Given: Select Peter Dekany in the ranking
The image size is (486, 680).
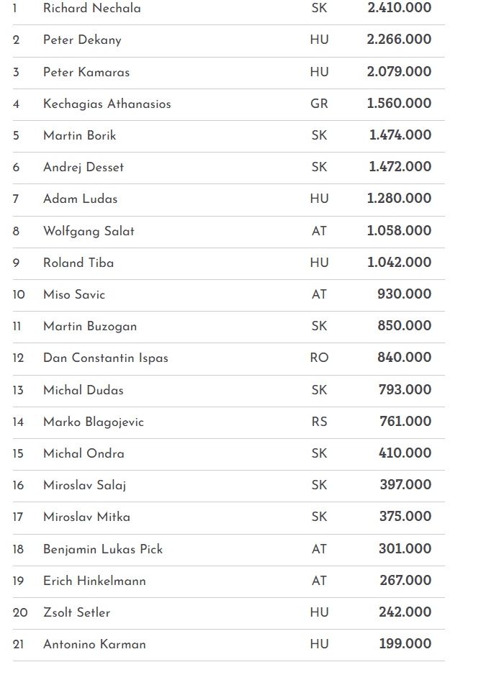Looking at the screenshot, I should (82, 40).
